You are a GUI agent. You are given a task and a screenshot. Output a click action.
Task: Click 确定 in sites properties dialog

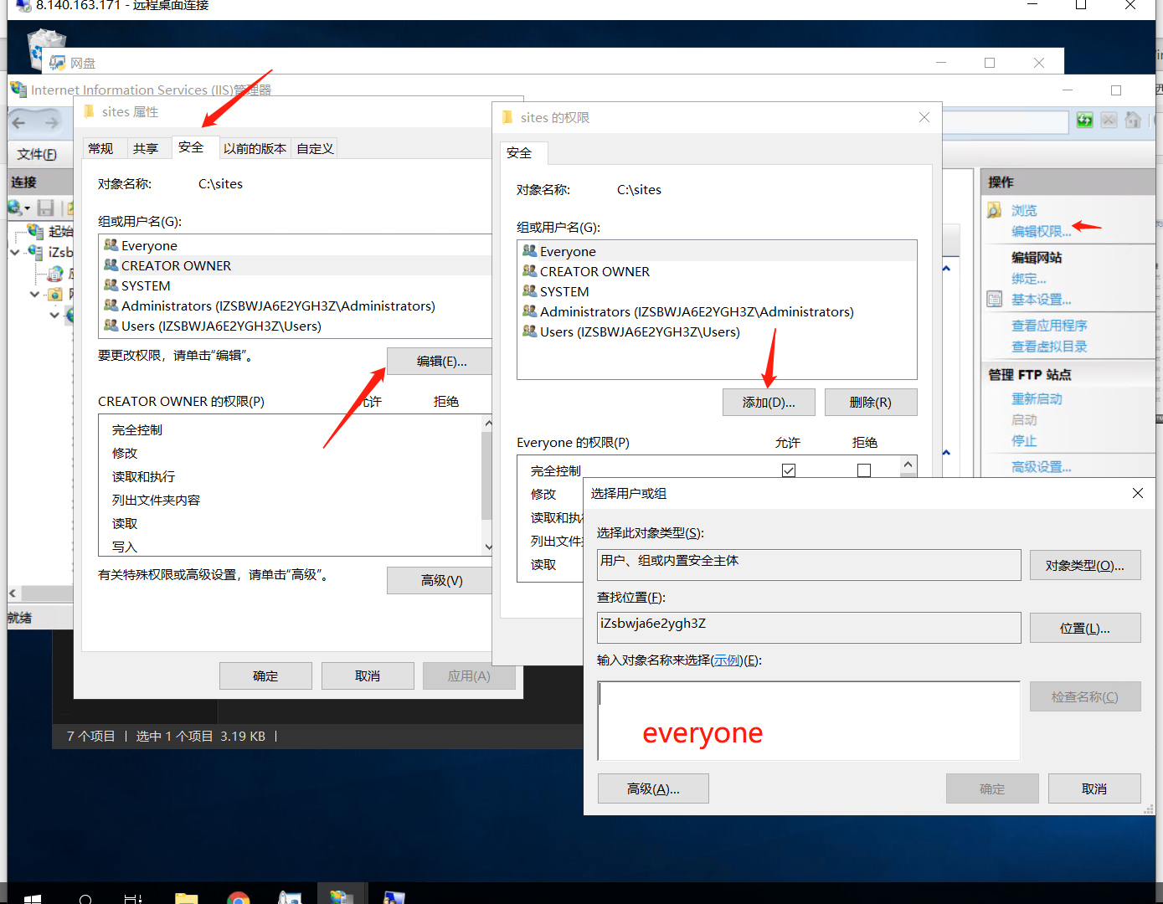coord(265,675)
